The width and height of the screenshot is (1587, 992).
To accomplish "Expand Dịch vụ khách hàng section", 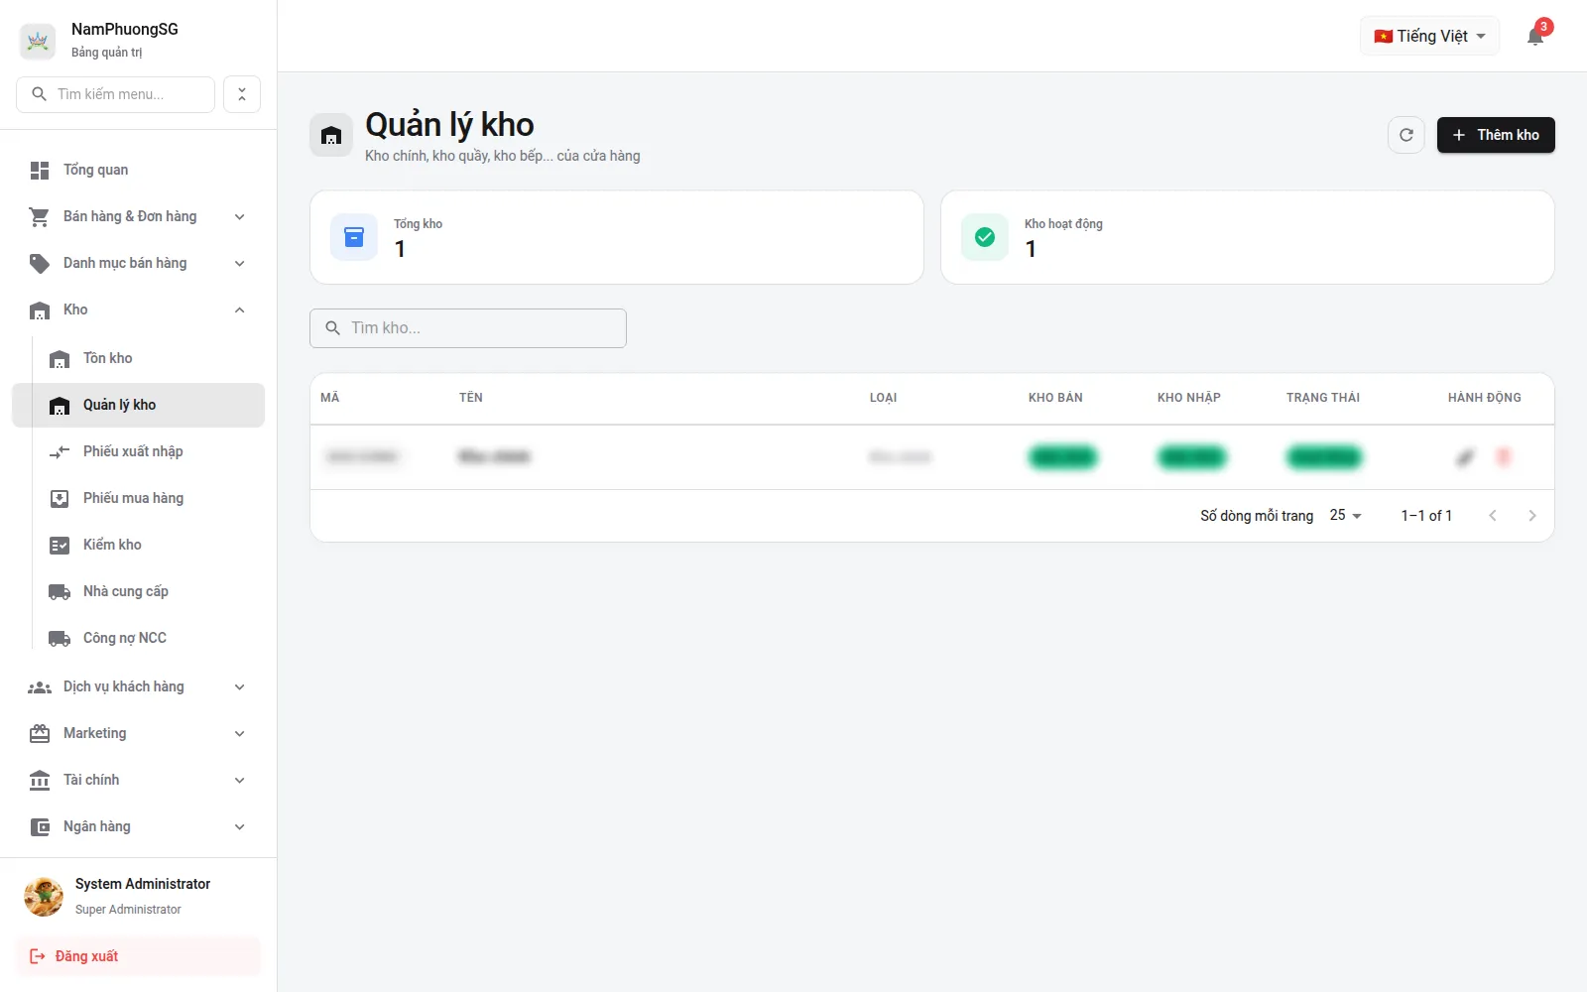I will point(139,686).
